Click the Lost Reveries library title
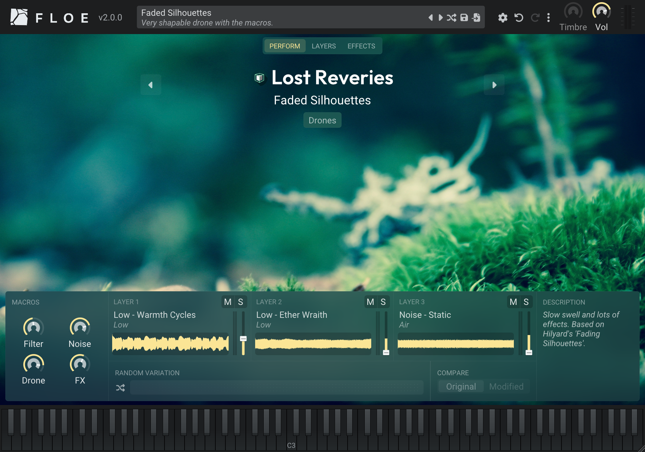The width and height of the screenshot is (645, 452). [332, 77]
